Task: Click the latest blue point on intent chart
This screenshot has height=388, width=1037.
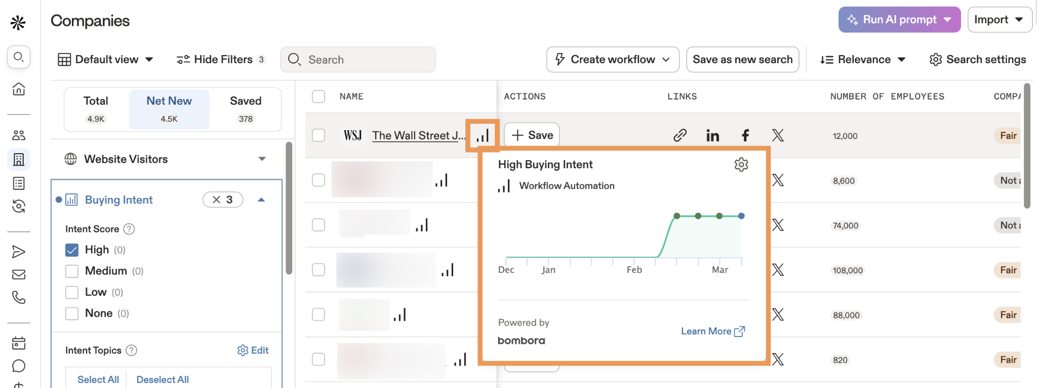Action: 741,216
